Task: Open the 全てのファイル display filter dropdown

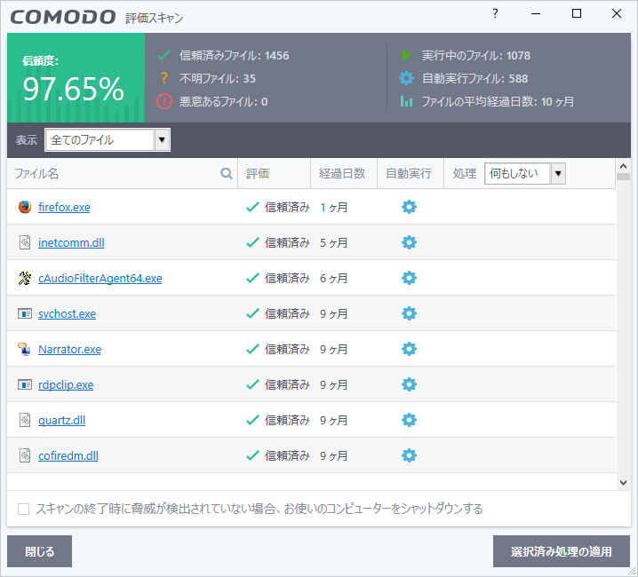Action: 108,140
